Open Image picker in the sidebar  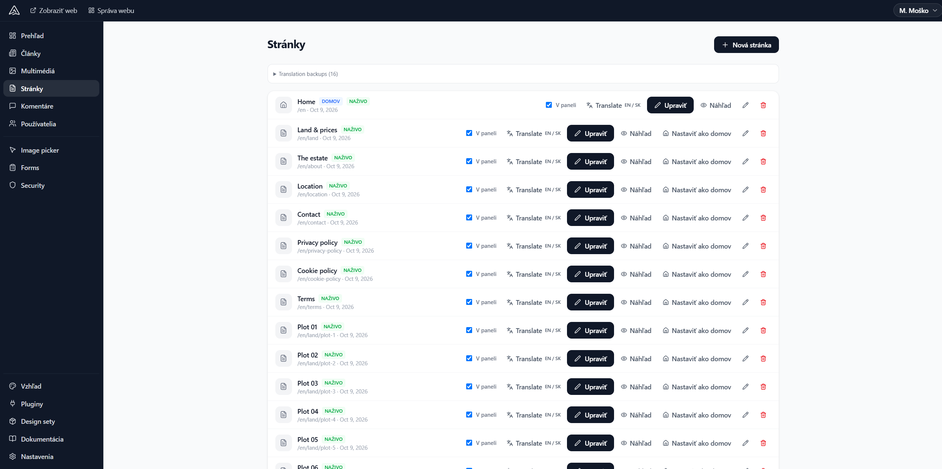tap(51, 150)
